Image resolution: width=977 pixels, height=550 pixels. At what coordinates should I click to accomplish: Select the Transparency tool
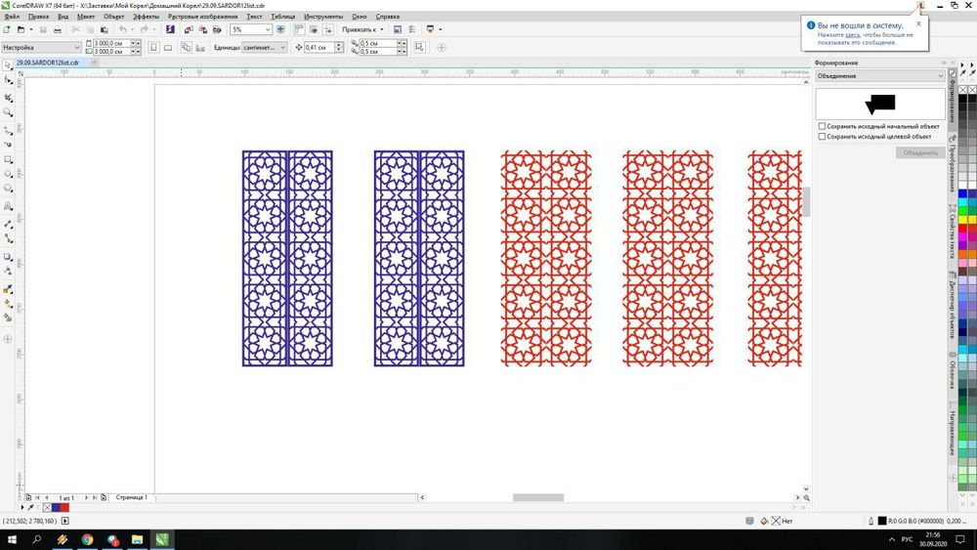pyautogui.click(x=8, y=271)
